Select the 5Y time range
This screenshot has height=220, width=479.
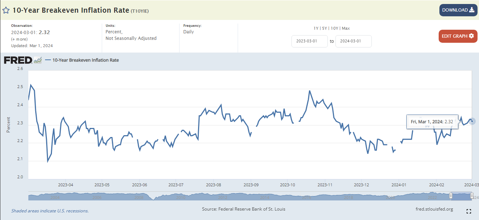[324, 28]
